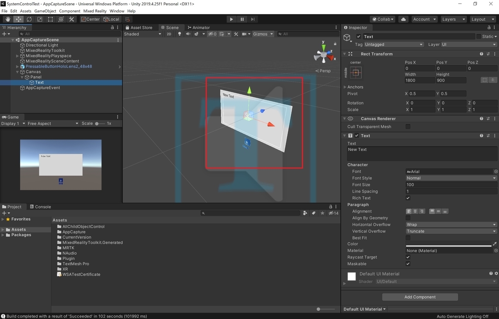Click the cloud services icon
The height and width of the screenshot is (319, 499).
[x=403, y=19]
